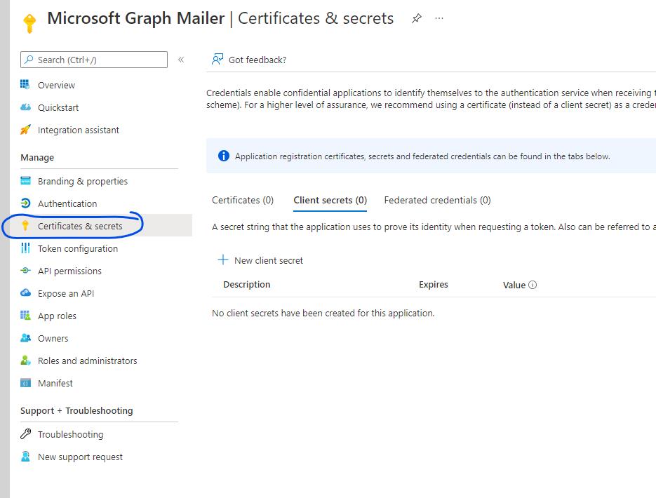Image resolution: width=656 pixels, height=498 pixels.
Task: Click the Authentication arrow icon
Action: [x=25, y=203]
